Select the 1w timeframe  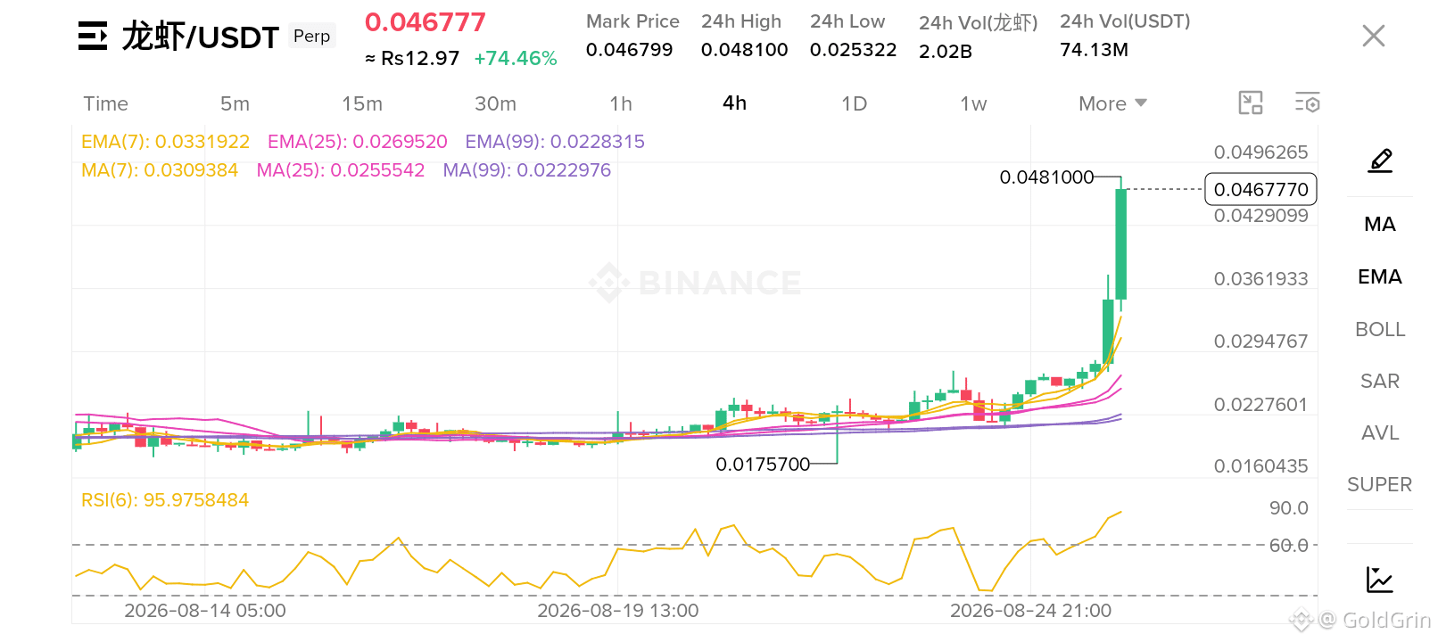[x=973, y=103]
